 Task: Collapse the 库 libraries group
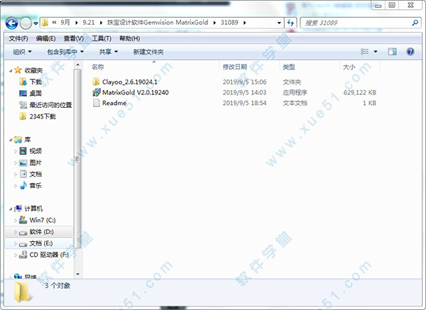11,140
